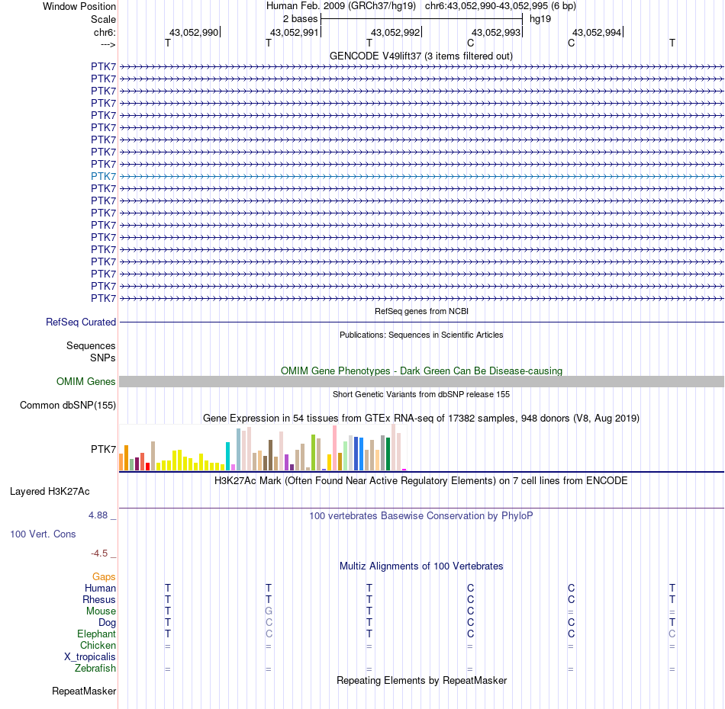Click coordinate marker 43,052,994

(597, 32)
